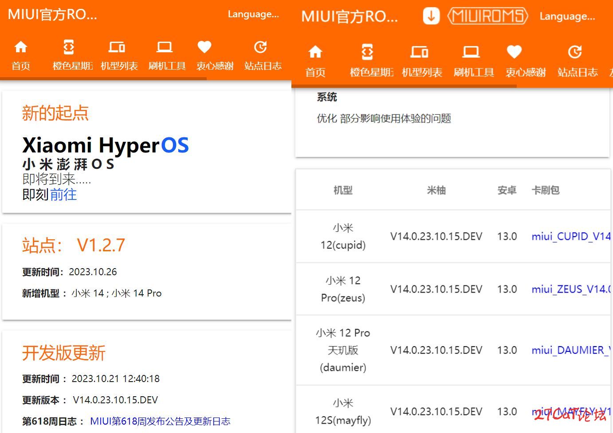Open the 刷机工具 tab label in right panel
The image size is (613, 433).
click(x=474, y=72)
